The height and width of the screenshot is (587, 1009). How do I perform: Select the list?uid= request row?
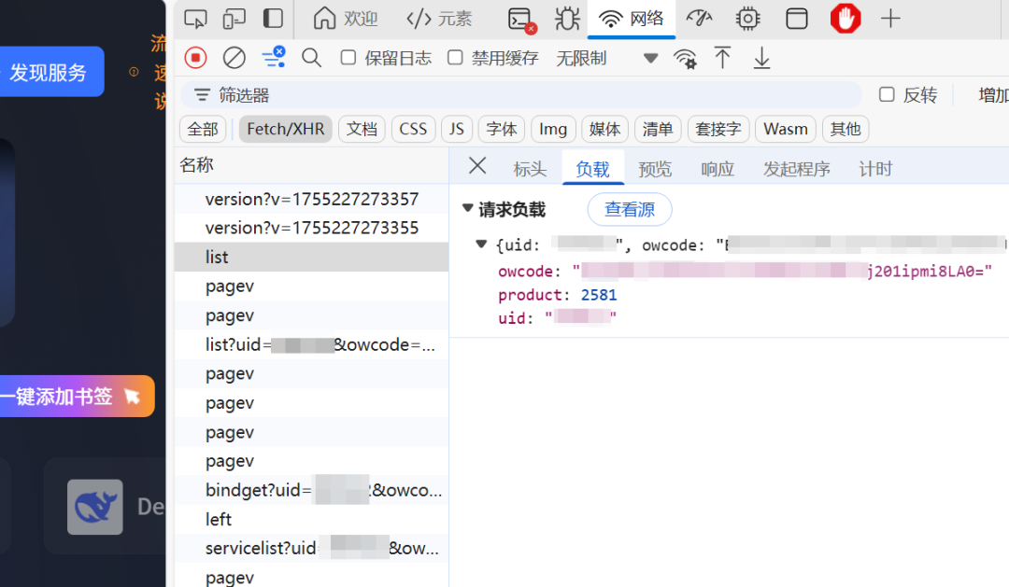click(311, 344)
